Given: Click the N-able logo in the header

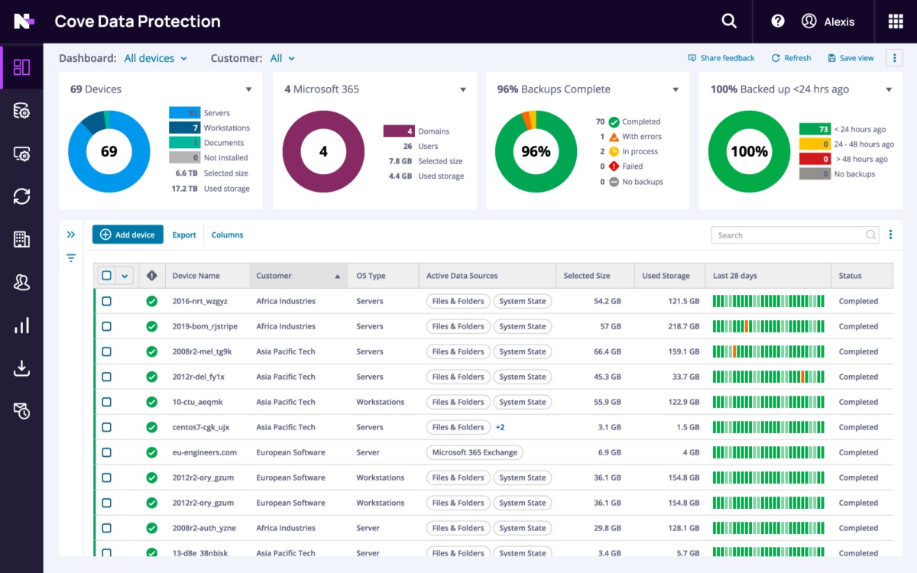Looking at the screenshot, I should pos(24,21).
